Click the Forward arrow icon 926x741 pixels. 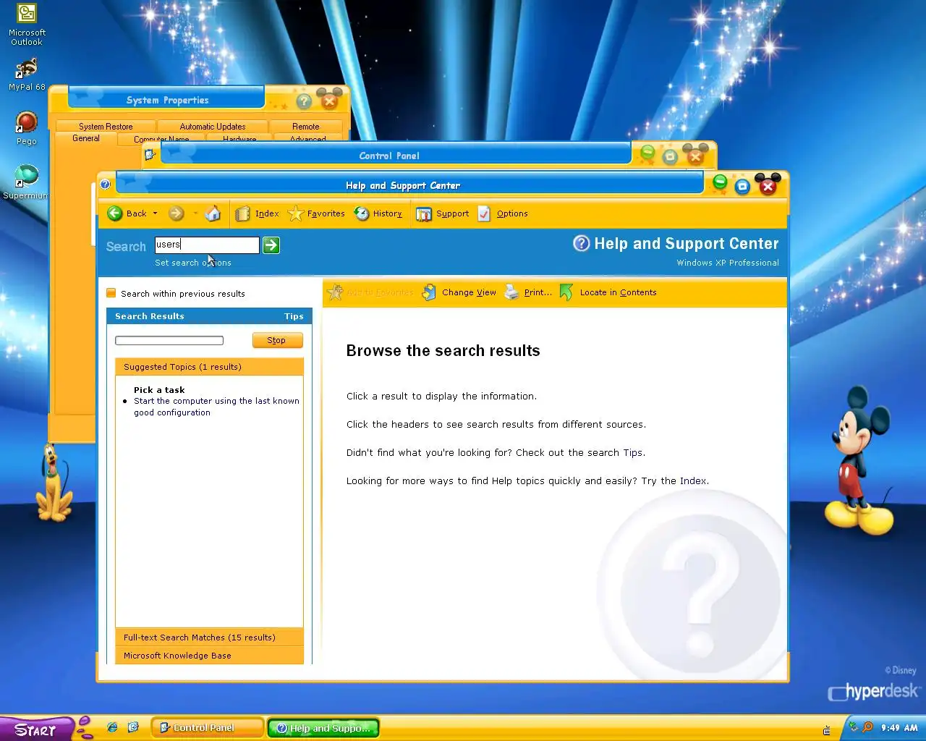[x=176, y=213]
